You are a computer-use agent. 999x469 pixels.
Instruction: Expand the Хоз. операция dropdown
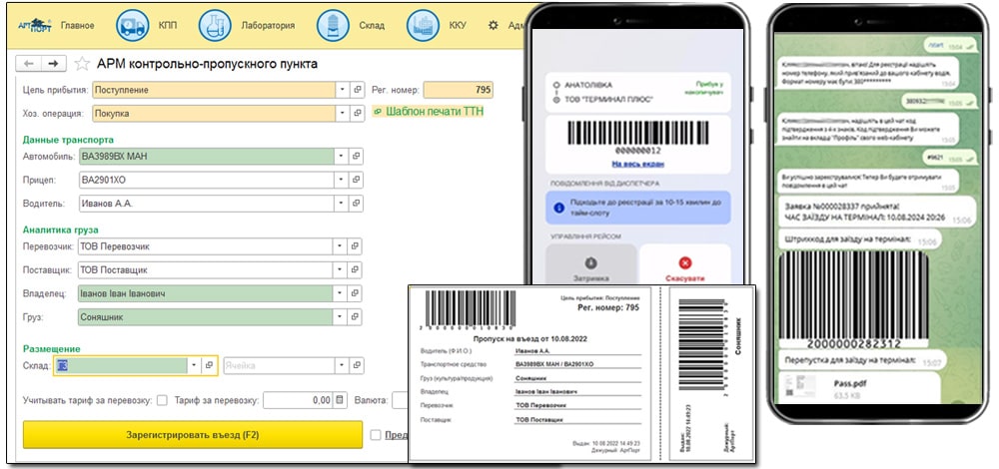tap(343, 114)
